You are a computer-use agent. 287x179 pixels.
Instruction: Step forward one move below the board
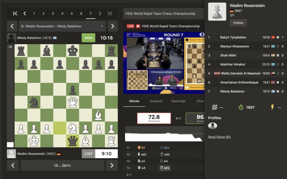[x=112, y=165]
